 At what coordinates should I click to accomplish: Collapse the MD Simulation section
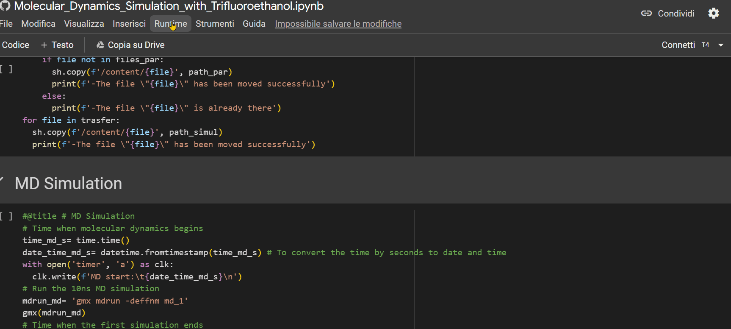click(2, 180)
